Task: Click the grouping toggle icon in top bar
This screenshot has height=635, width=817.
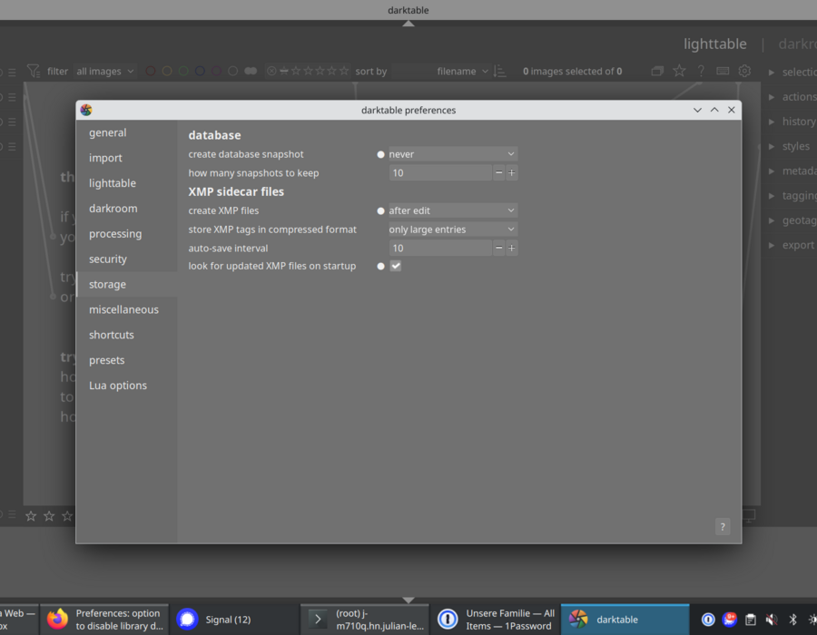Action: [x=657, y=71]
